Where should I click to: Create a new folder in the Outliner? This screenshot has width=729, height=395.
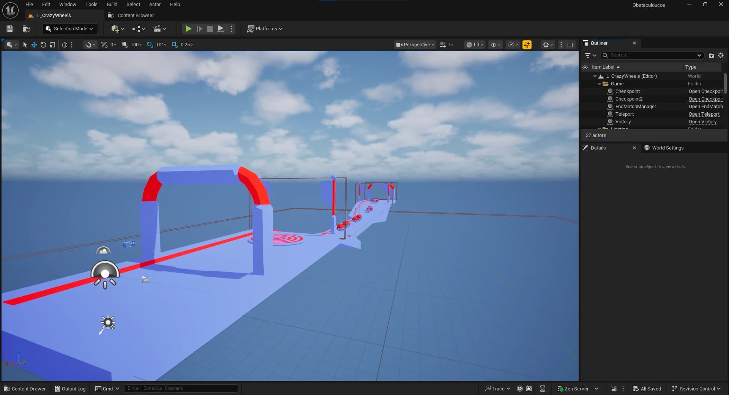click(x=711, y=55)
